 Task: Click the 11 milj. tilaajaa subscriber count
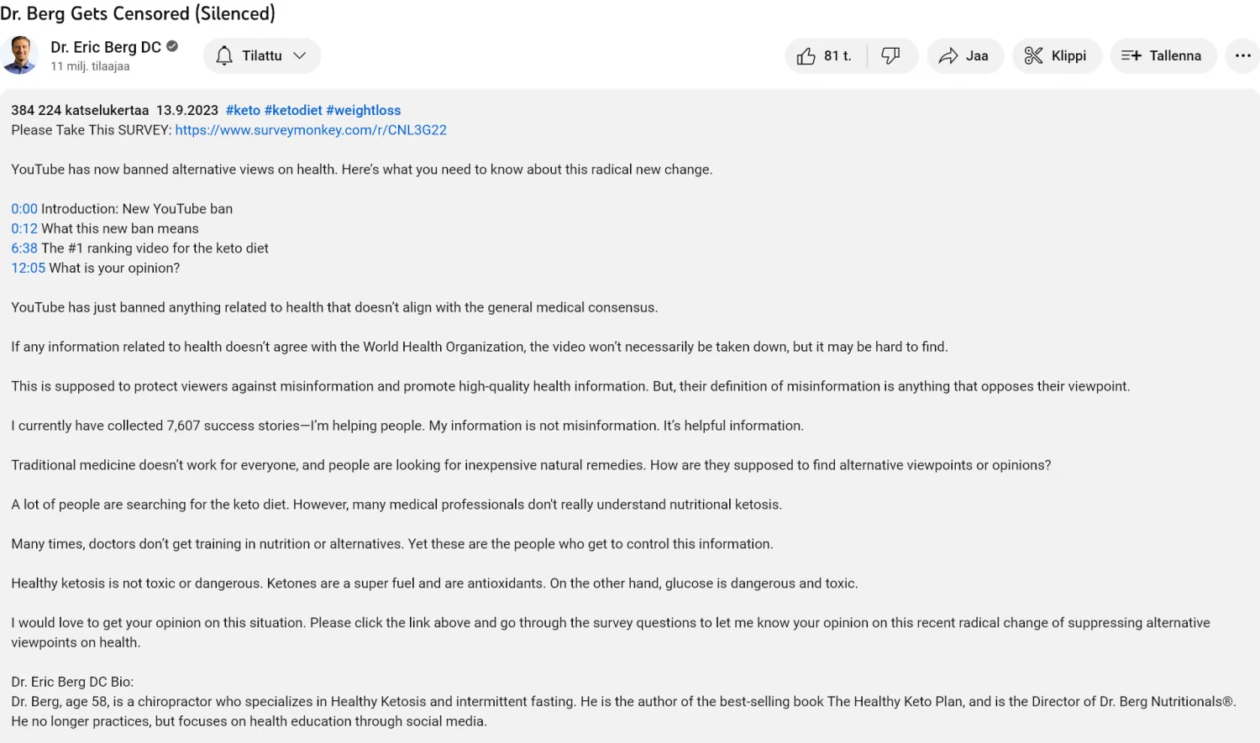pyautogui.click(x=90, y=66)
